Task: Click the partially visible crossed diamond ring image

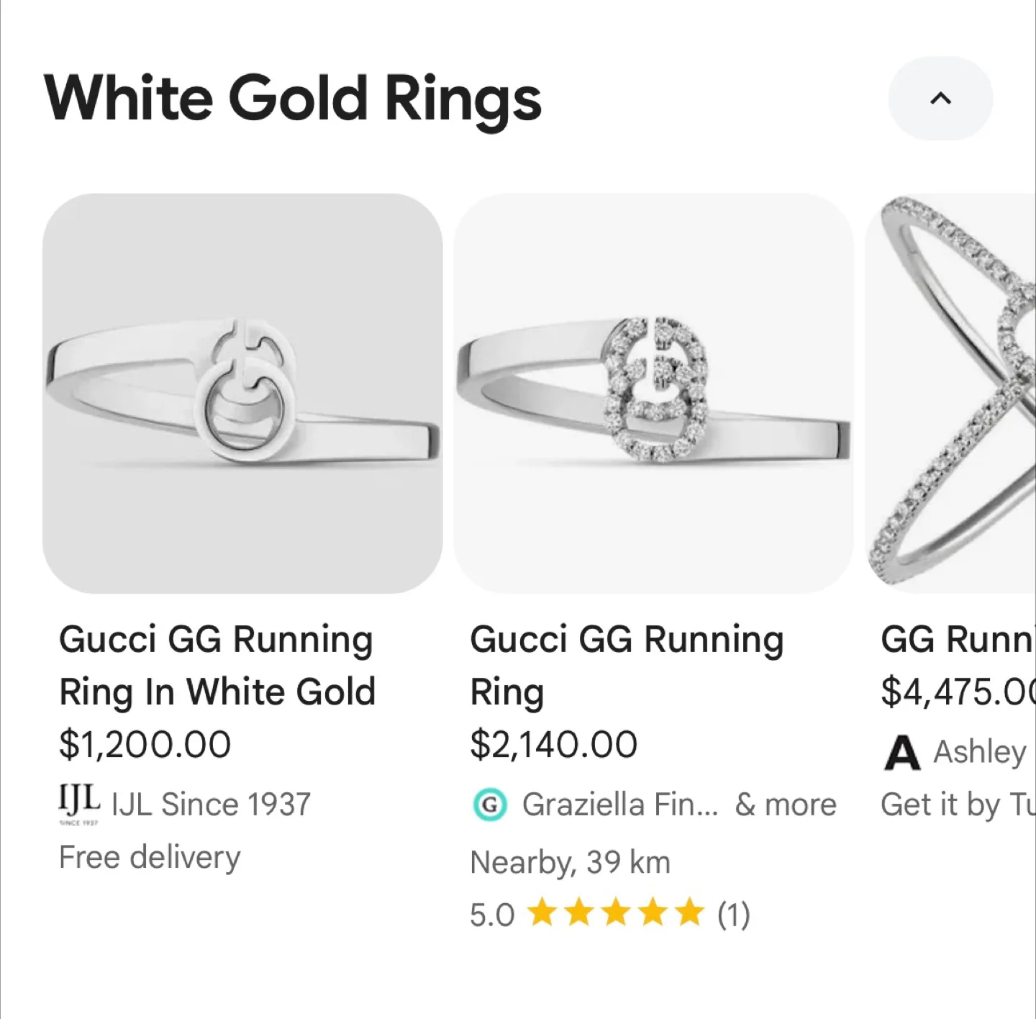Action: tap(950, 392)
